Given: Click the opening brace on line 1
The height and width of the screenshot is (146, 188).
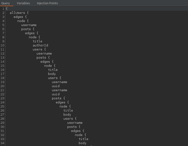Looking at the screenshot, I should [7, 9].
